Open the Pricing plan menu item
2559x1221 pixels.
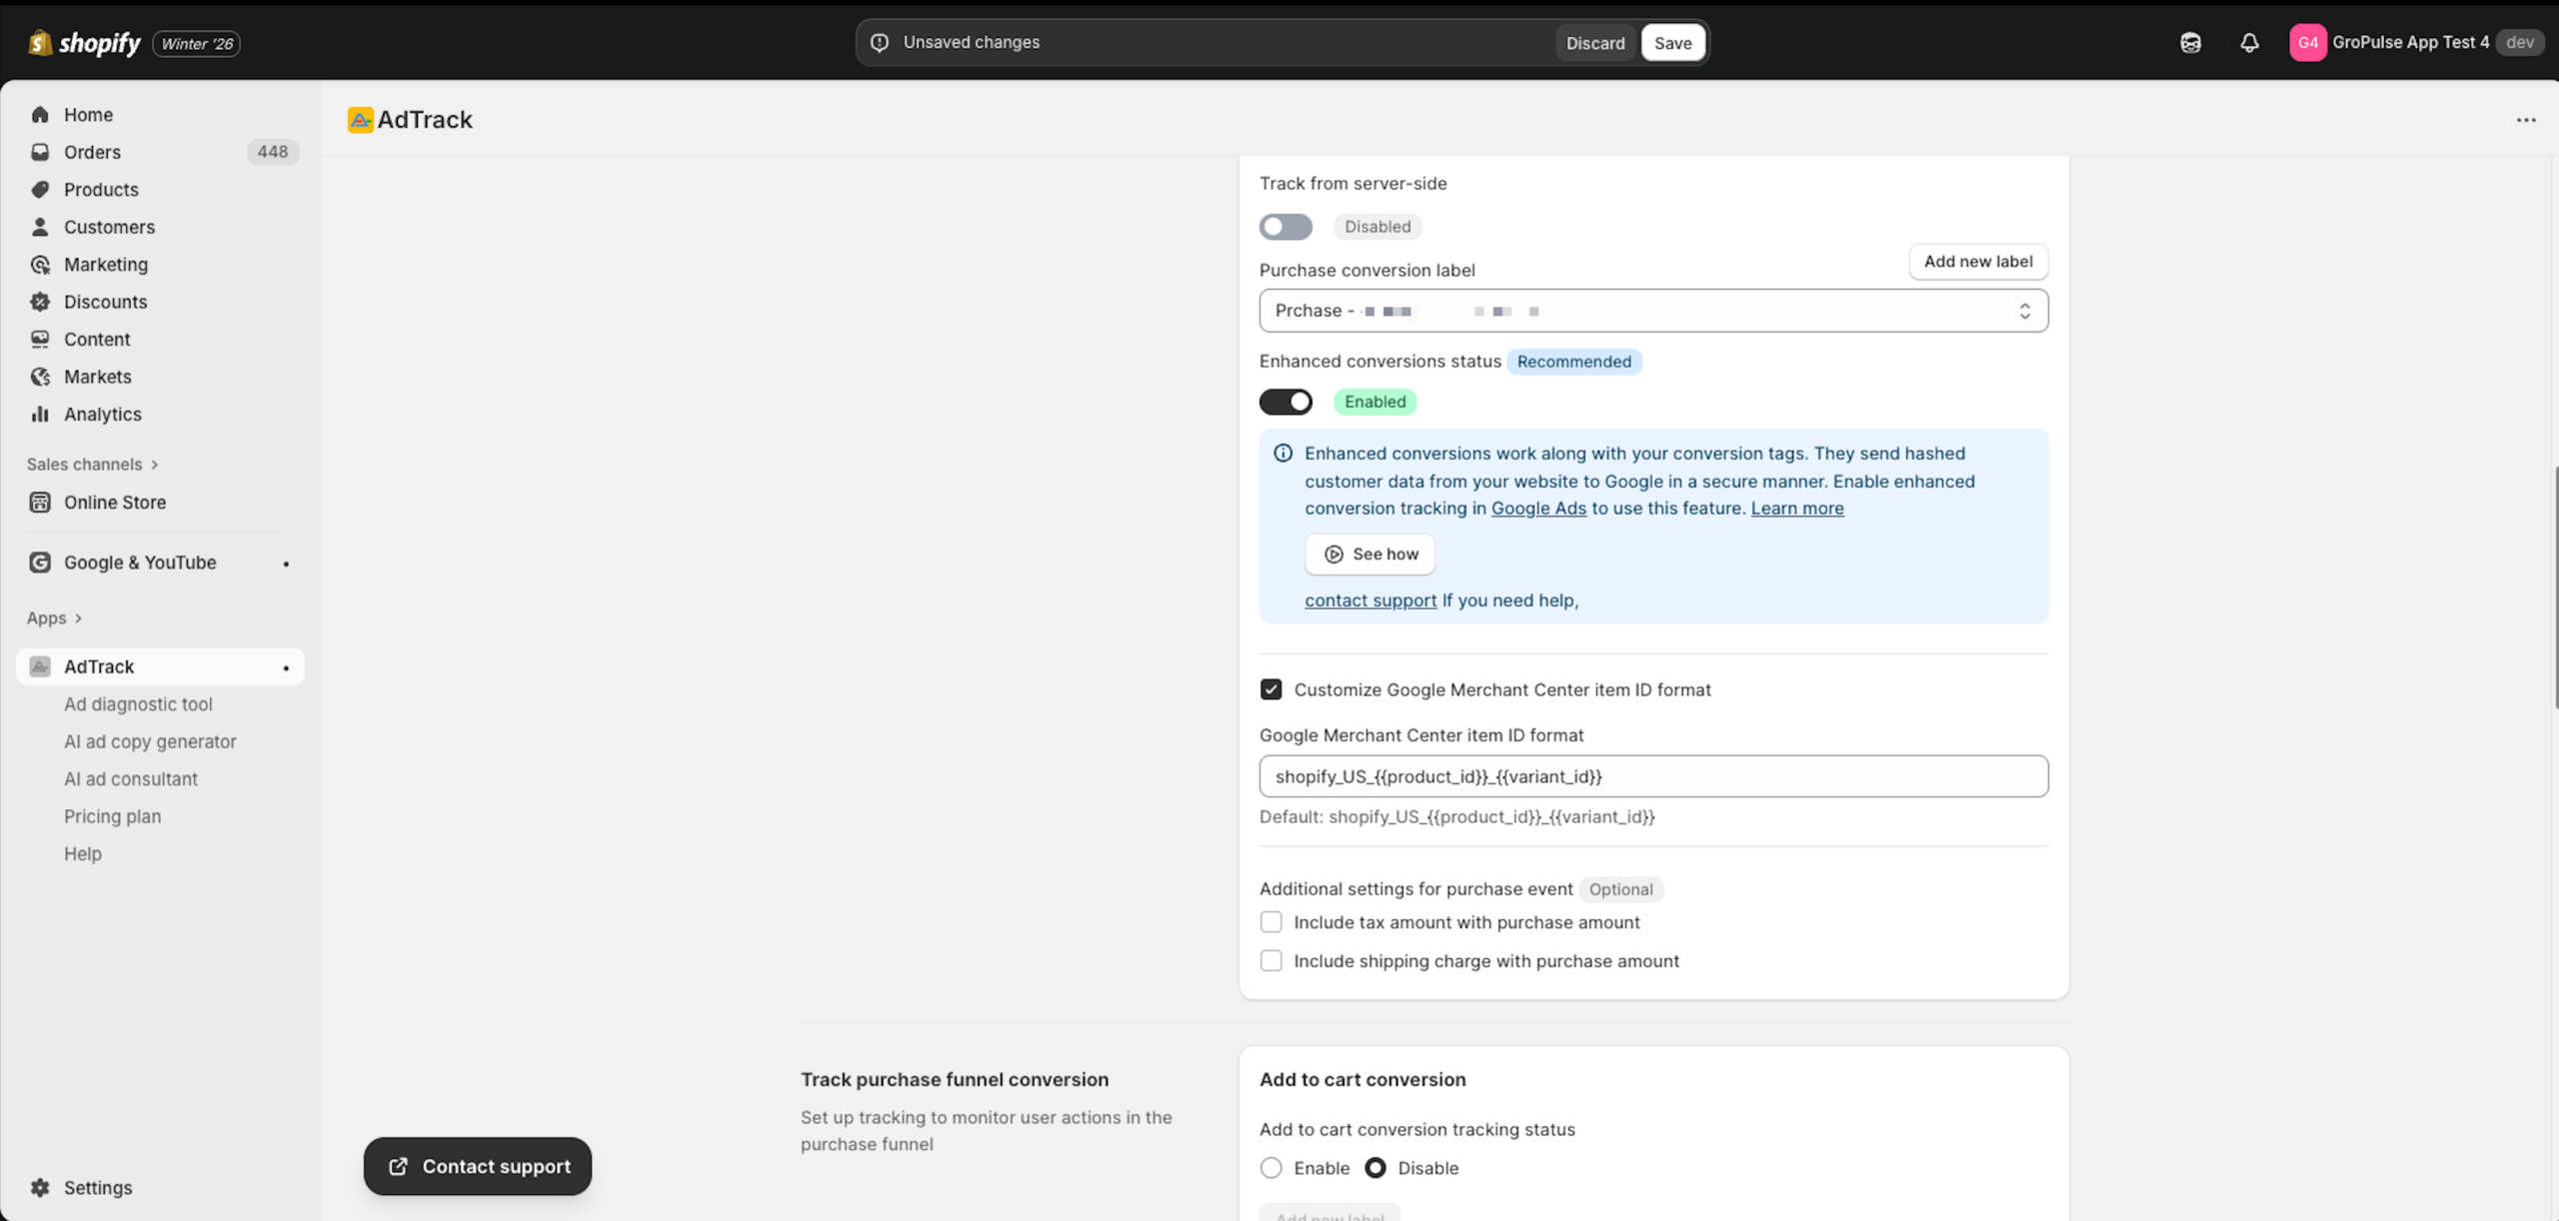pyautogui.click(x=112, y=816)
